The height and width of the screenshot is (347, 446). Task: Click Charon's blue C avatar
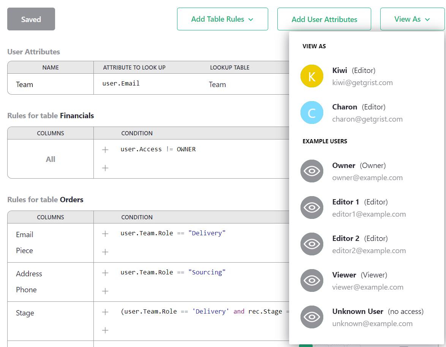coord(312,113)
